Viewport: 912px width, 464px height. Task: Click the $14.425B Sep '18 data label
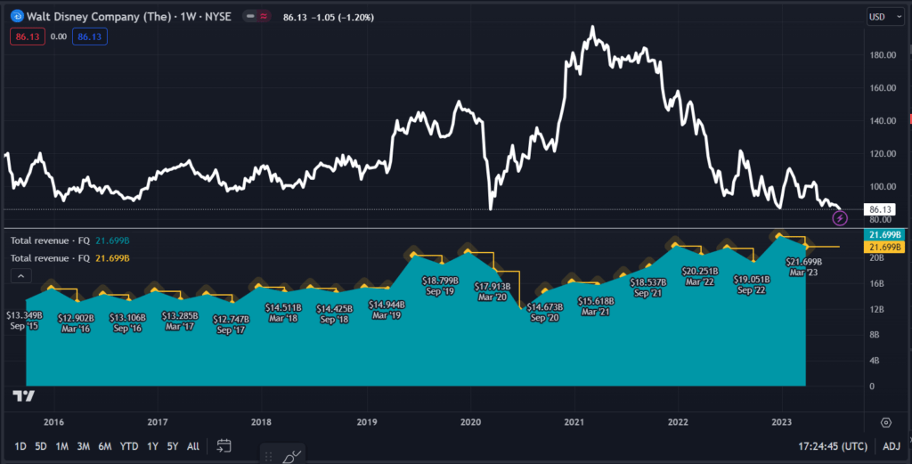[x=335, y=314]
